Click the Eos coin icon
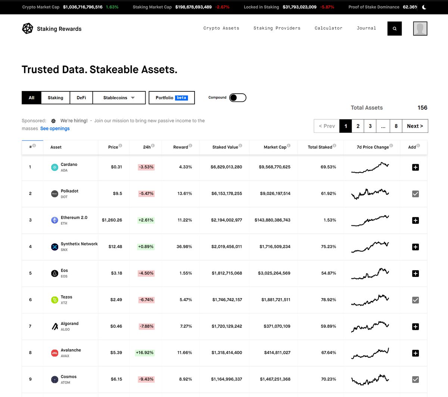 point(55,273)
